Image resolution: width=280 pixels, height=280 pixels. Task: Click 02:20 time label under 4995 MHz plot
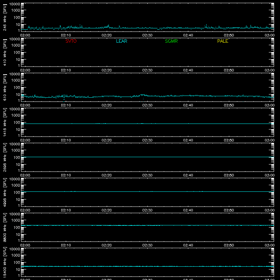point(107,210)
